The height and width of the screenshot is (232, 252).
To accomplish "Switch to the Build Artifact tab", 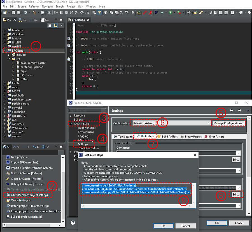I will (x=169, y=137).
